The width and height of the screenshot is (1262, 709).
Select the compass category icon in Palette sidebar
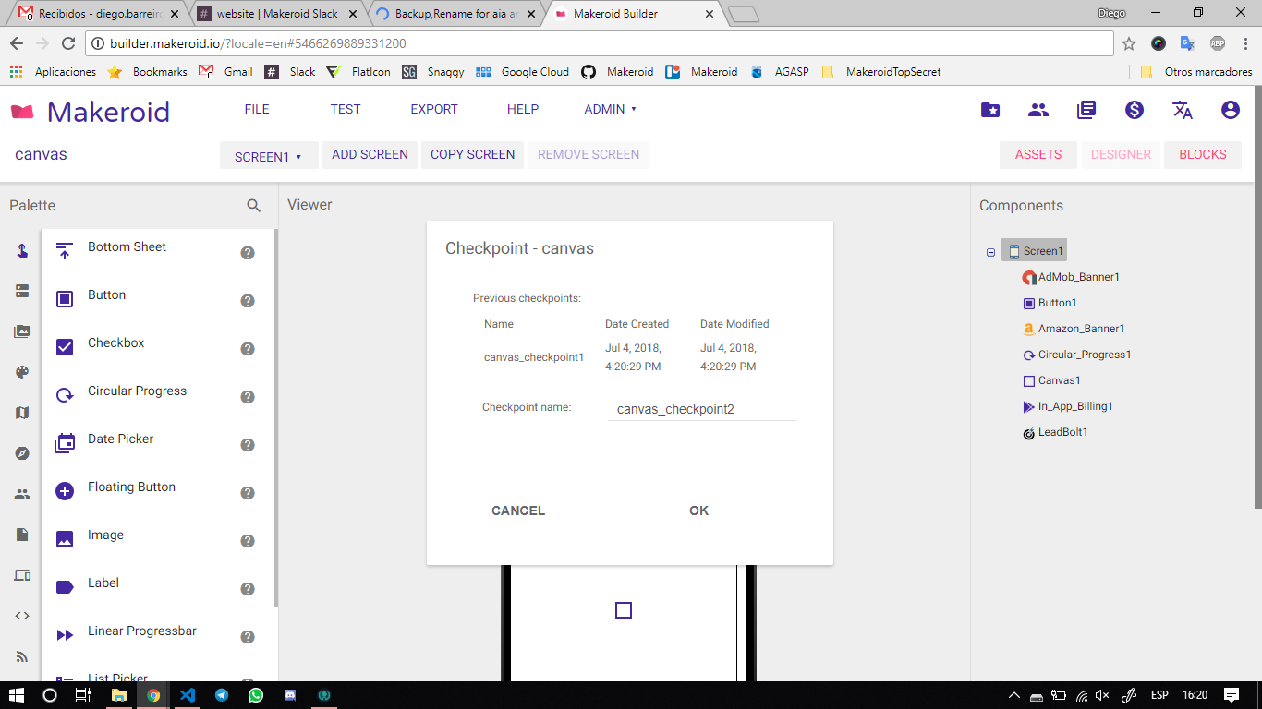(x=22, y=453)
